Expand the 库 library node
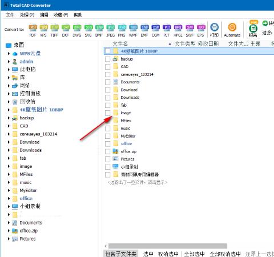The image size is (274, 257). pos(9,78)
